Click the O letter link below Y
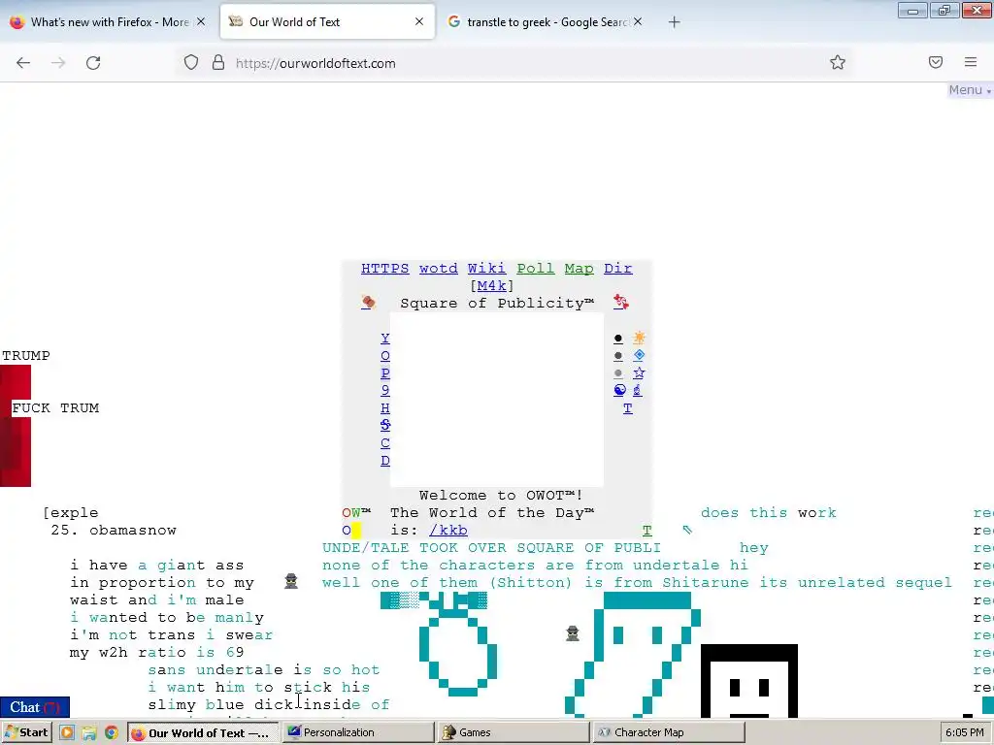Viewport: 994px width, 745px height. pyautogui.click(x=384, y=356)
